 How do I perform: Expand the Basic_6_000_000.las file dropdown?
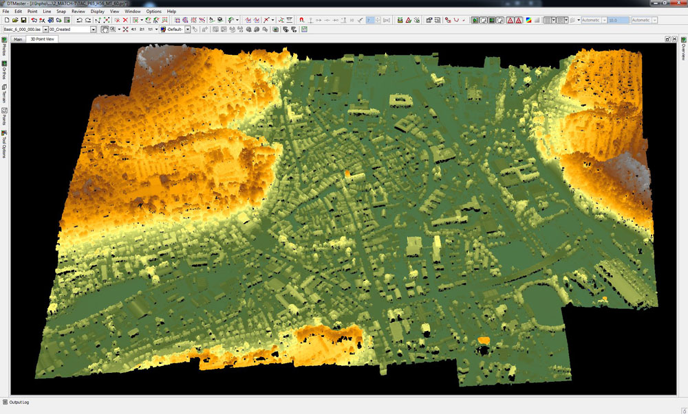tap(45, 30)
